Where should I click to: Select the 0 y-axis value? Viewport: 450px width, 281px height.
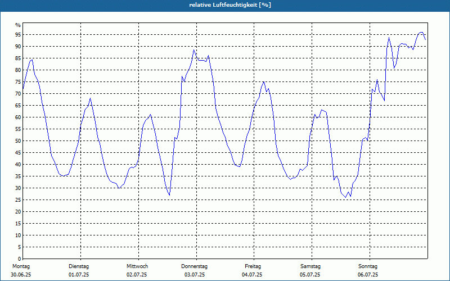pyautogui.click(x=19, y=259)
